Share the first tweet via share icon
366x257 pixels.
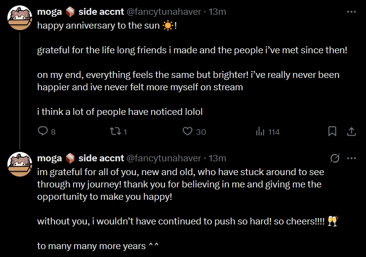tap(351, 132)
